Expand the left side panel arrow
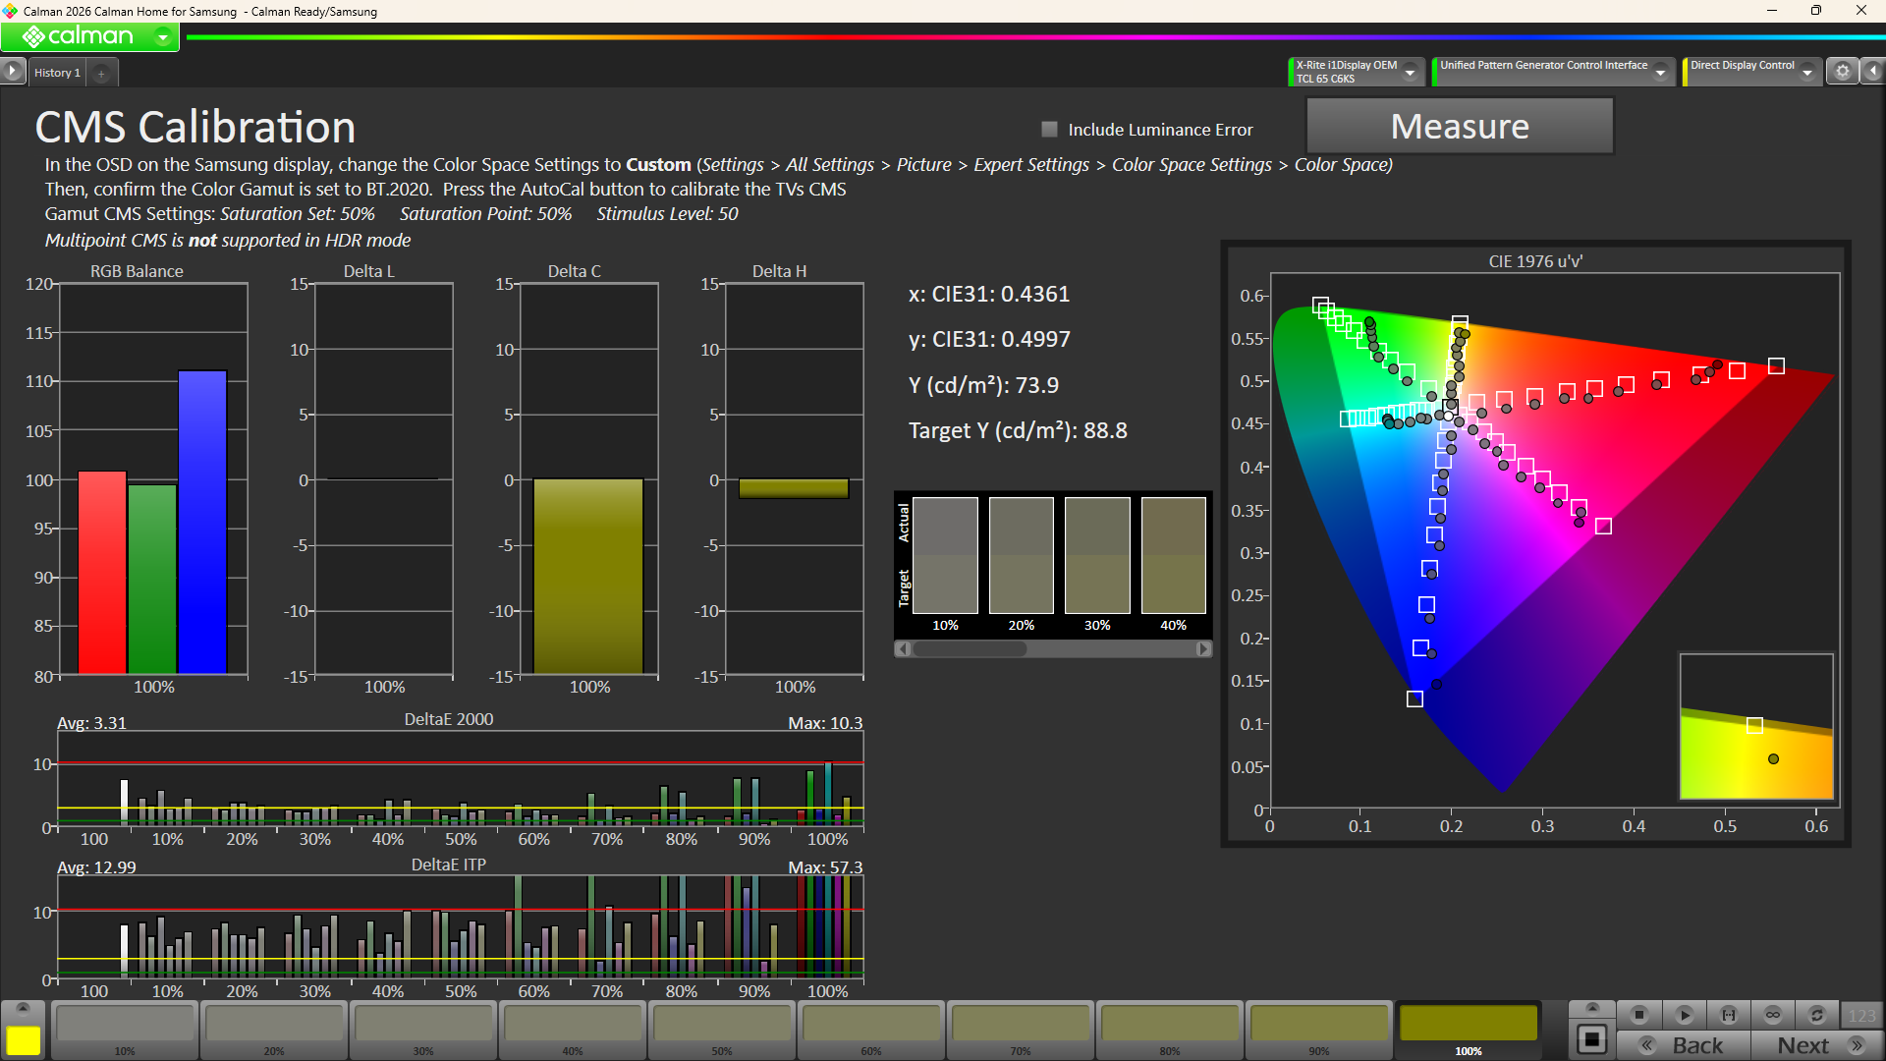Image resolution: width=1886 pixels, height=1061 pixels. coord(12,71)
